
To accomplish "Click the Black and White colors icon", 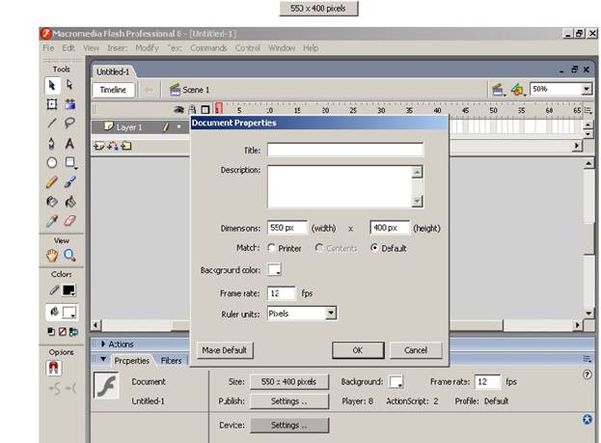I will (x=51, y=331).
